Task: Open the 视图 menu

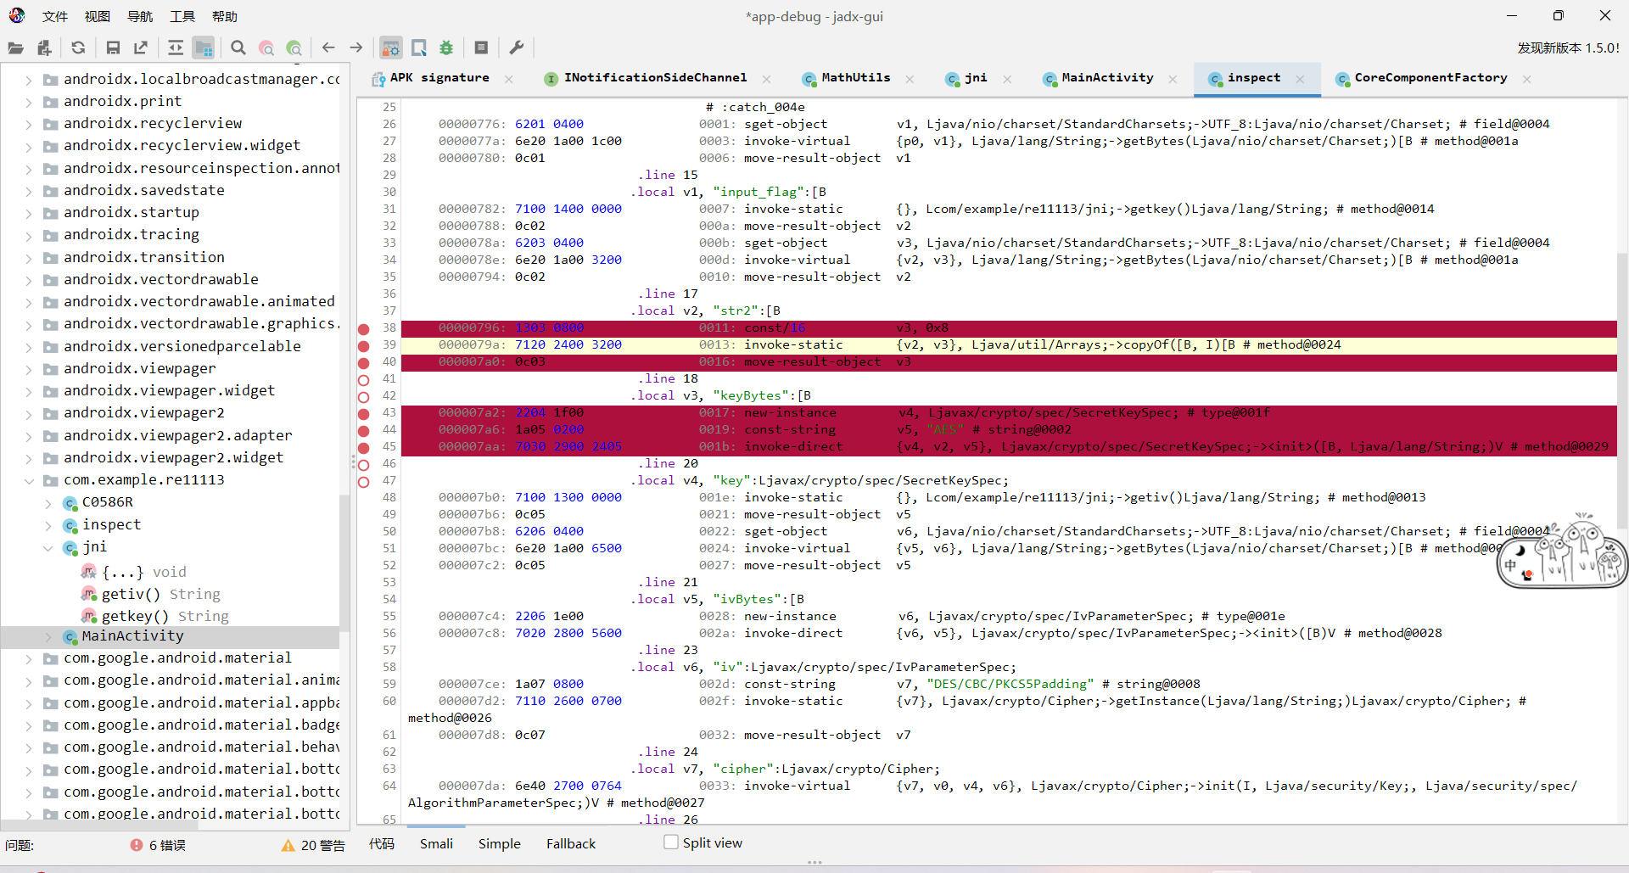Action: (x=98, y=16)
